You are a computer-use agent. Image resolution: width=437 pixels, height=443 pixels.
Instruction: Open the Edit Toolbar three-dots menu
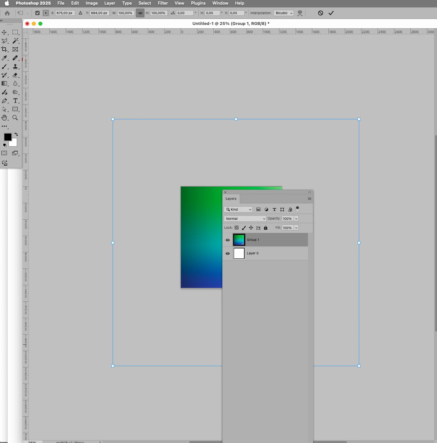(4, 126)
